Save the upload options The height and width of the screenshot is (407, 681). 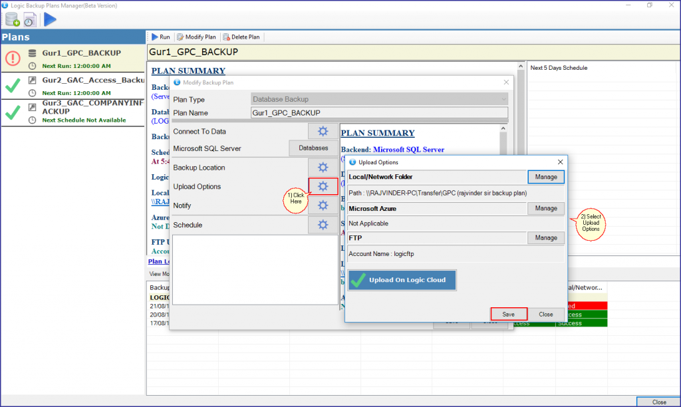[508, 314]
